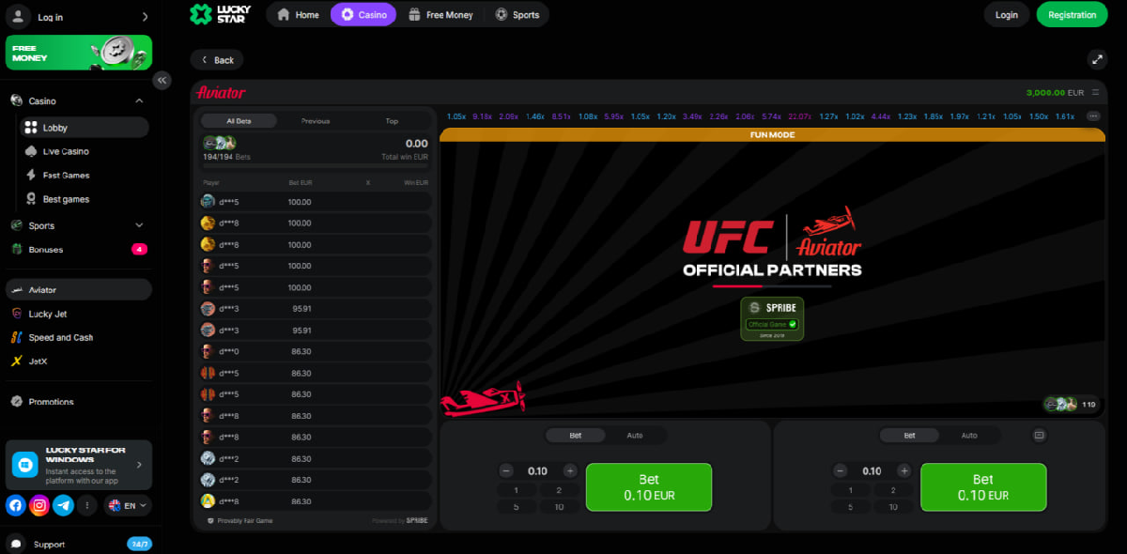The height and width of the screenshot is (554, 1127).
Task: Click the Lucky Star logo
Action: 222,14
